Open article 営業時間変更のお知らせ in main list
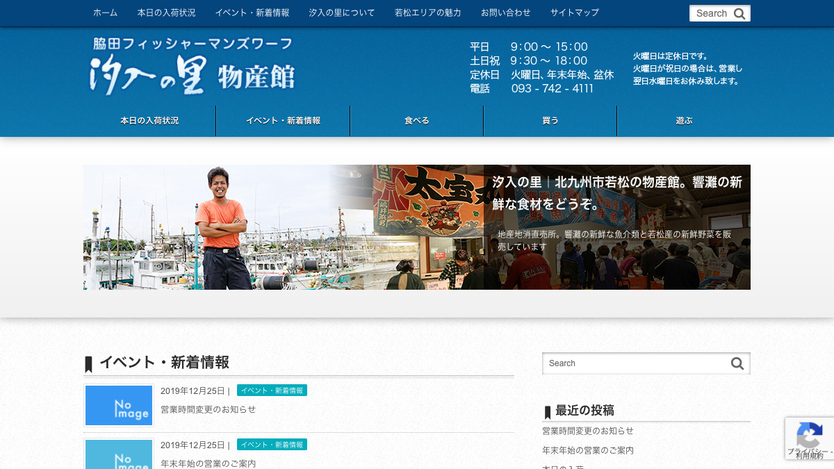The width and height of the screenshot is (834, 469). click(208, 409)
